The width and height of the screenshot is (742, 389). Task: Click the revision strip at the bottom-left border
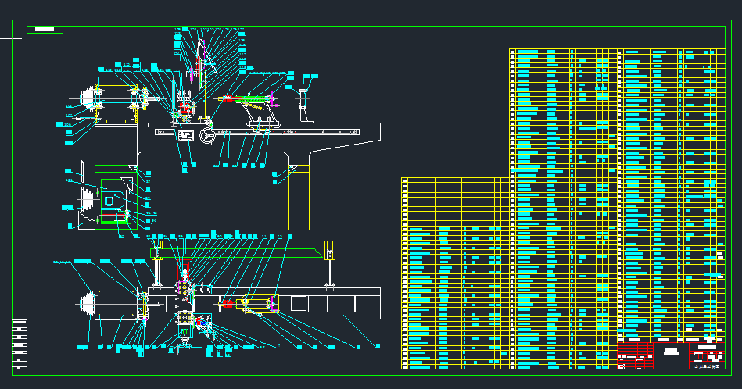[19, 344]
